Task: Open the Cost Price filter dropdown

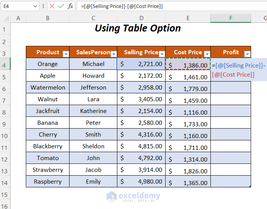Action: pos(207,54)
